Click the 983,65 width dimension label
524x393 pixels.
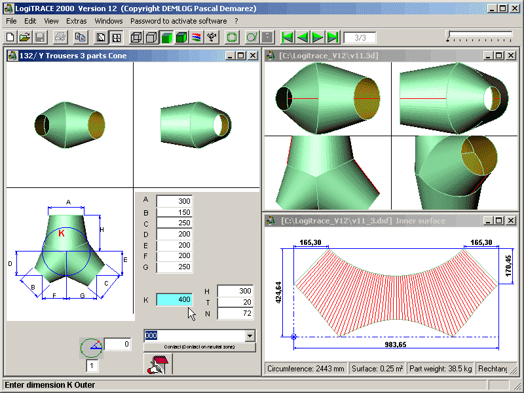[396, 345]
